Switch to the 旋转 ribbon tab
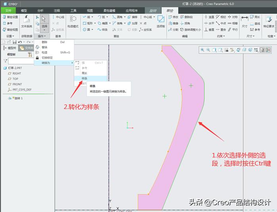 click(153, 11)
